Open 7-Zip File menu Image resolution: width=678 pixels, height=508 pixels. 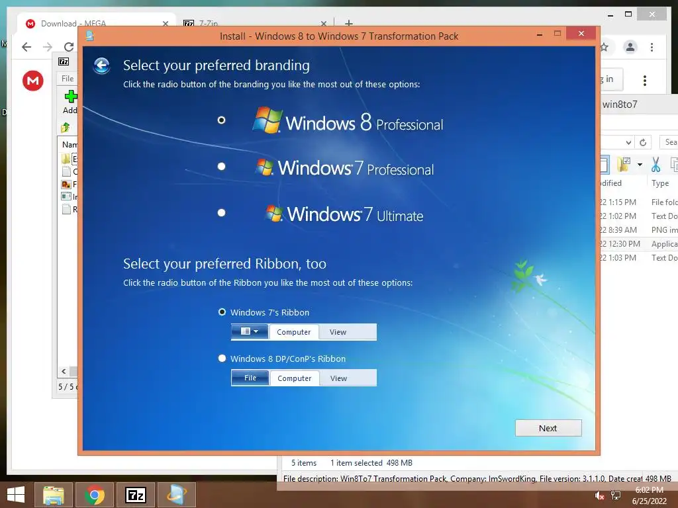coord(68,79)
